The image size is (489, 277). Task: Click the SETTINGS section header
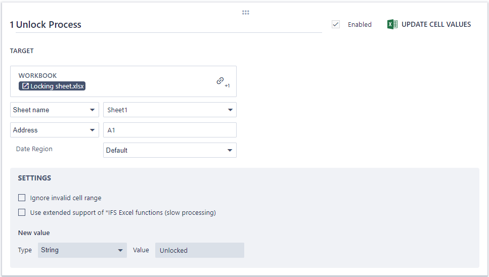tap(34, 178)
